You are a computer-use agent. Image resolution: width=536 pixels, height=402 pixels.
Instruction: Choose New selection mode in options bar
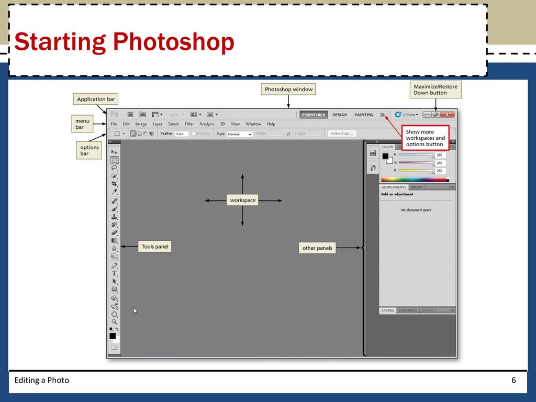click(133, 133)
